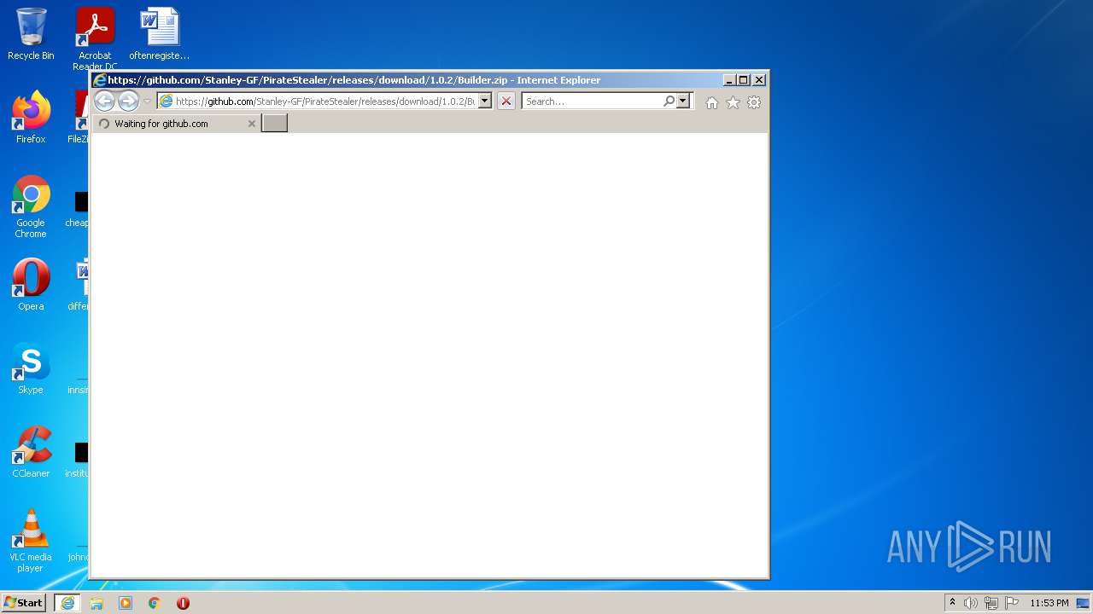
Task: Open the search provider dropdown arrow
Action: click(682, 101)
